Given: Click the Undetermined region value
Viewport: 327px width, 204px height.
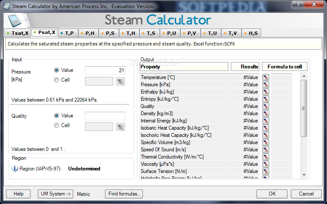Looking at the screenshot, I should 84,169.
